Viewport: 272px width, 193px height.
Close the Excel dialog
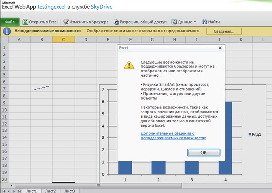pyautogui.click(x=220, y=48)
